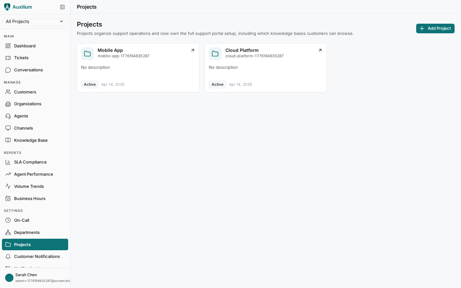Image resolution: width=461 pixels, height=288 pixels.
Task: Click the Auxilium logo icon
Action: coord(7,7)
